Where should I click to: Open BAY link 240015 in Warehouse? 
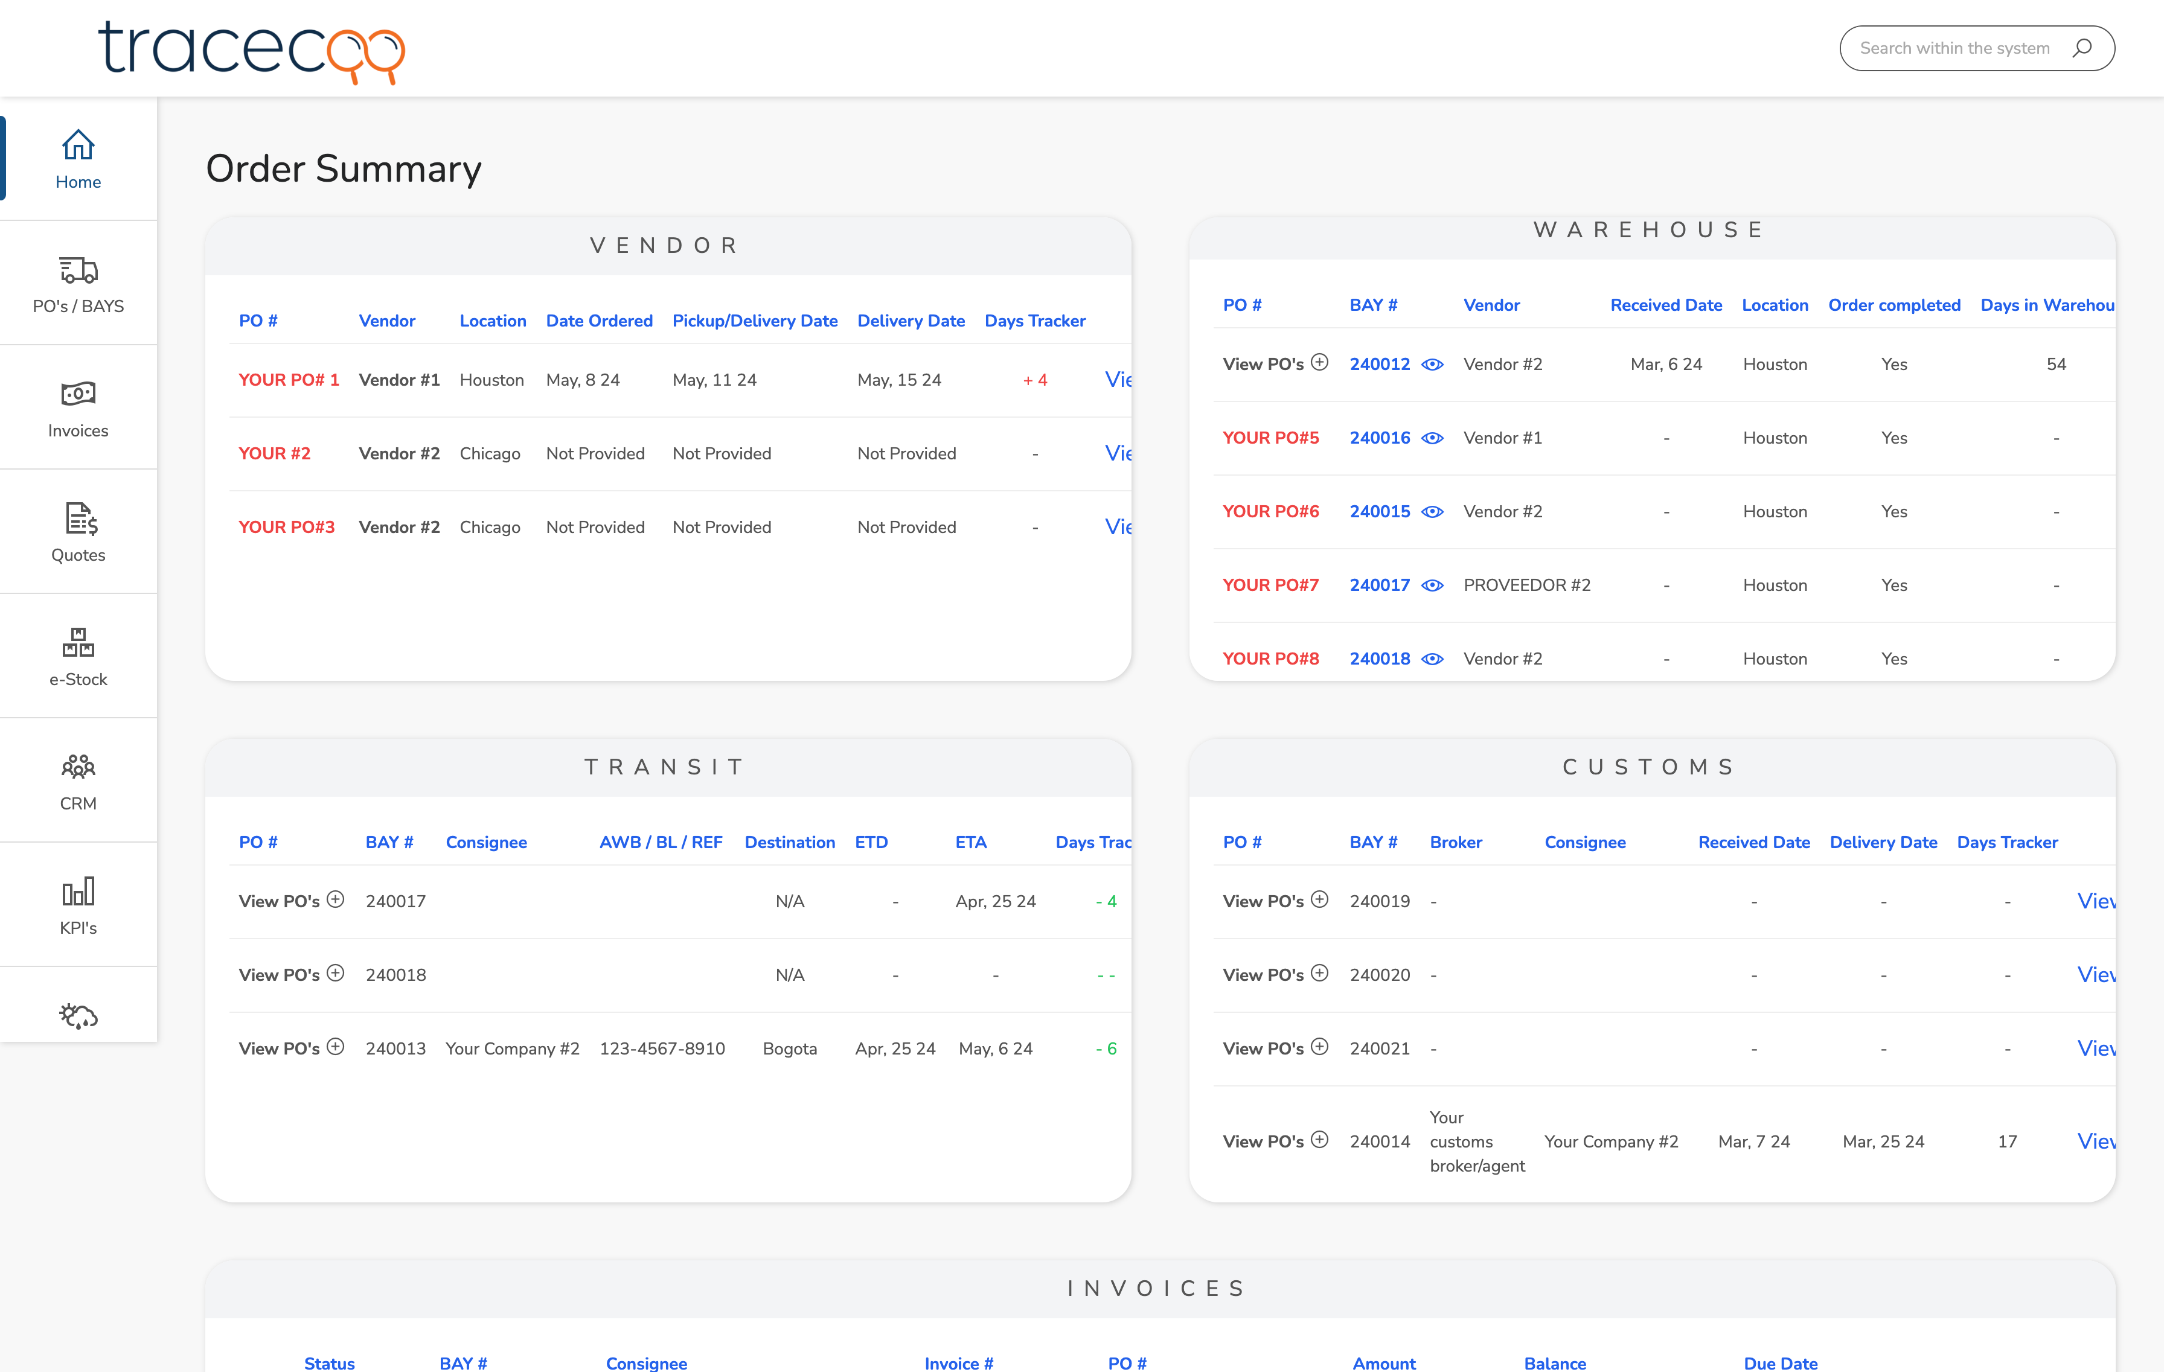1380,512
